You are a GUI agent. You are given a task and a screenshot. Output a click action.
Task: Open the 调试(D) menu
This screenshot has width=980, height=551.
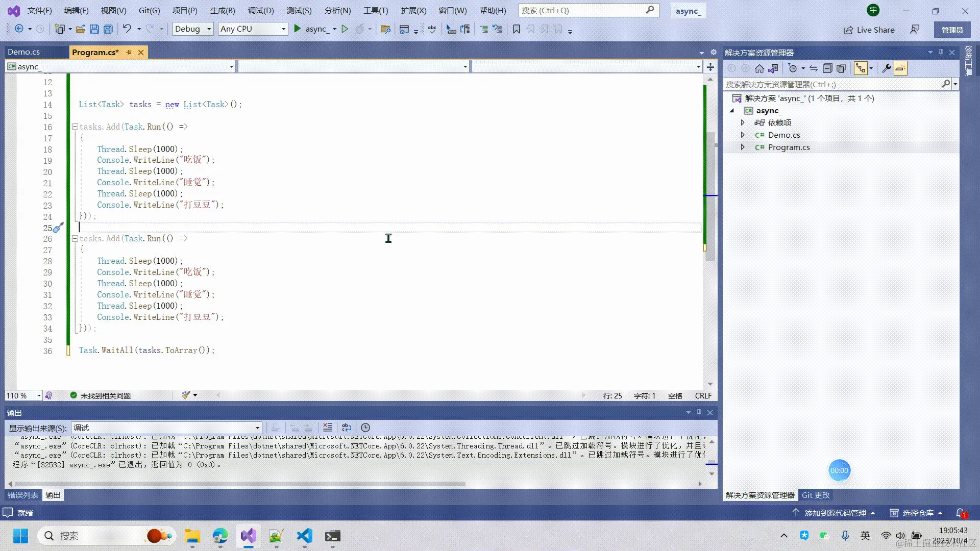[x=261, y=10]
